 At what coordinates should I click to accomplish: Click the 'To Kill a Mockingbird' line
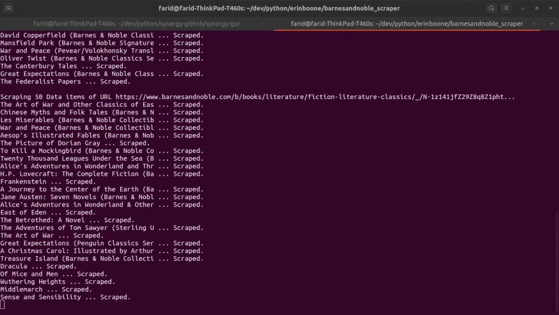tap(102, 151)
